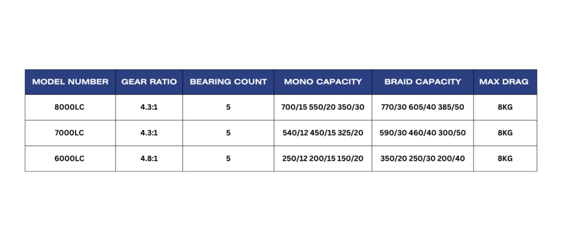Click the 6000LC row bearing count 5
This screenshot has height=241, width=562.
[228, 159]
